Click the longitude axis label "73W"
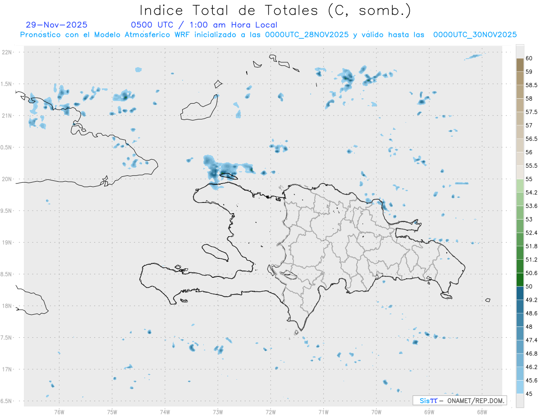 (x=218, y=412)
